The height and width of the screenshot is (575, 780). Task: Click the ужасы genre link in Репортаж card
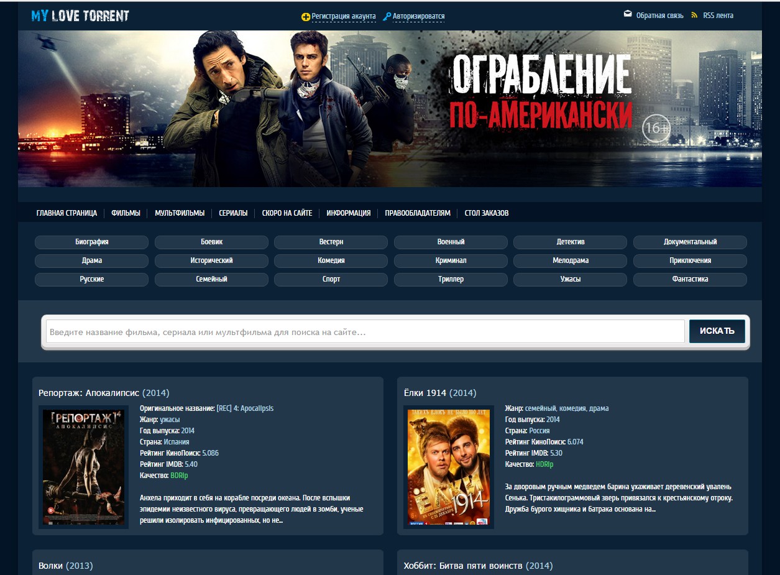pyautogui.click(x=170, y=420)
